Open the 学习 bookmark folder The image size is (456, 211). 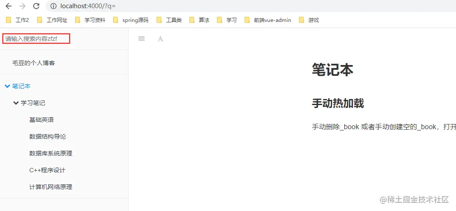(x=227, y=20)
